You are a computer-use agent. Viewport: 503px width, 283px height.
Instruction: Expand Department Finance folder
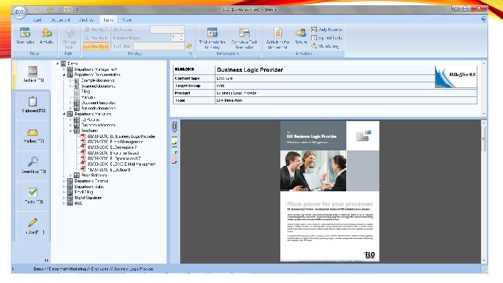coord(64,181)
